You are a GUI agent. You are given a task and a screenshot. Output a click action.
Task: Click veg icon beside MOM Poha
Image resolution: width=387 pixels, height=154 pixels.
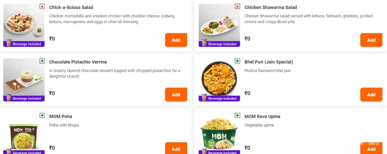tap(42, 115)
